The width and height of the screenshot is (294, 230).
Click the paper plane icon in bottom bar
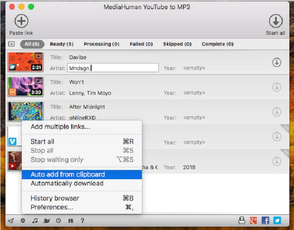tap(11, 221)
